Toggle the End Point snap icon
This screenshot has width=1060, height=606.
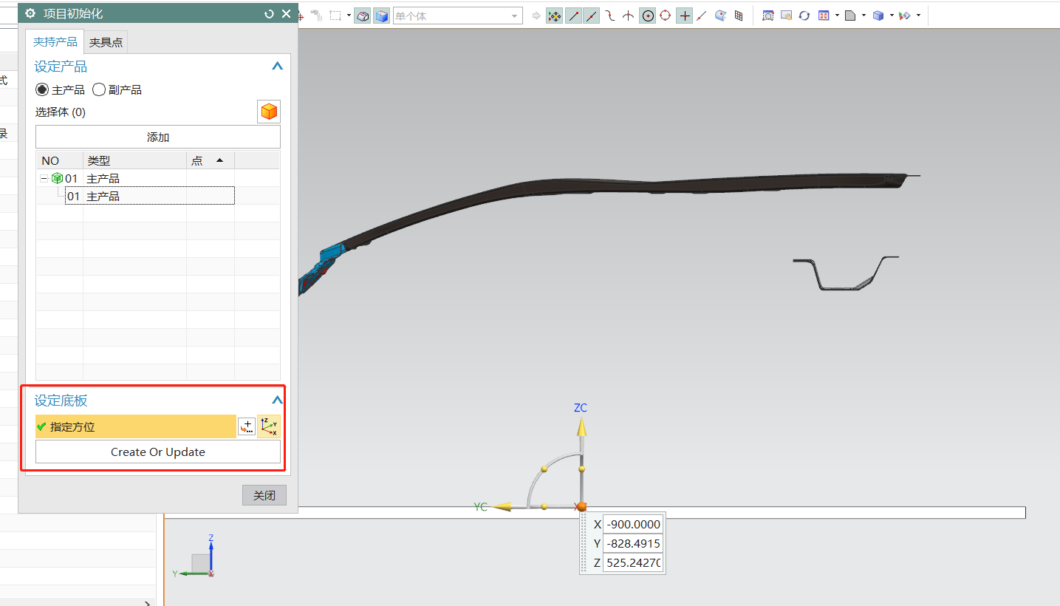(573, 16)
